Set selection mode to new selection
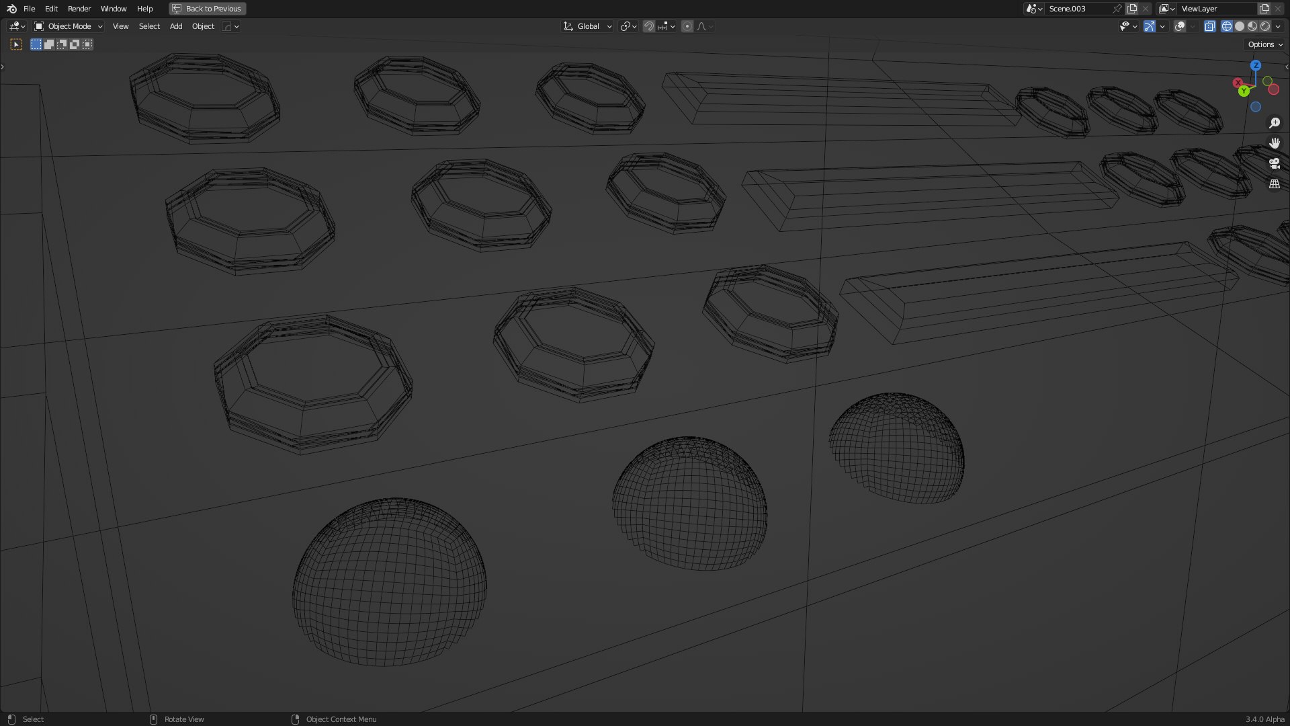Screen dimensions: 1290x726 (36, 44)
